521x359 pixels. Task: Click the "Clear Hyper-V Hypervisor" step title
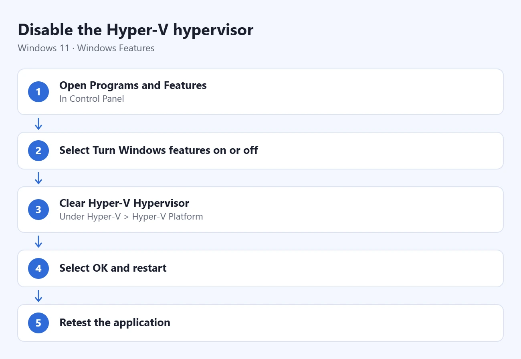(x=124, y=203)
